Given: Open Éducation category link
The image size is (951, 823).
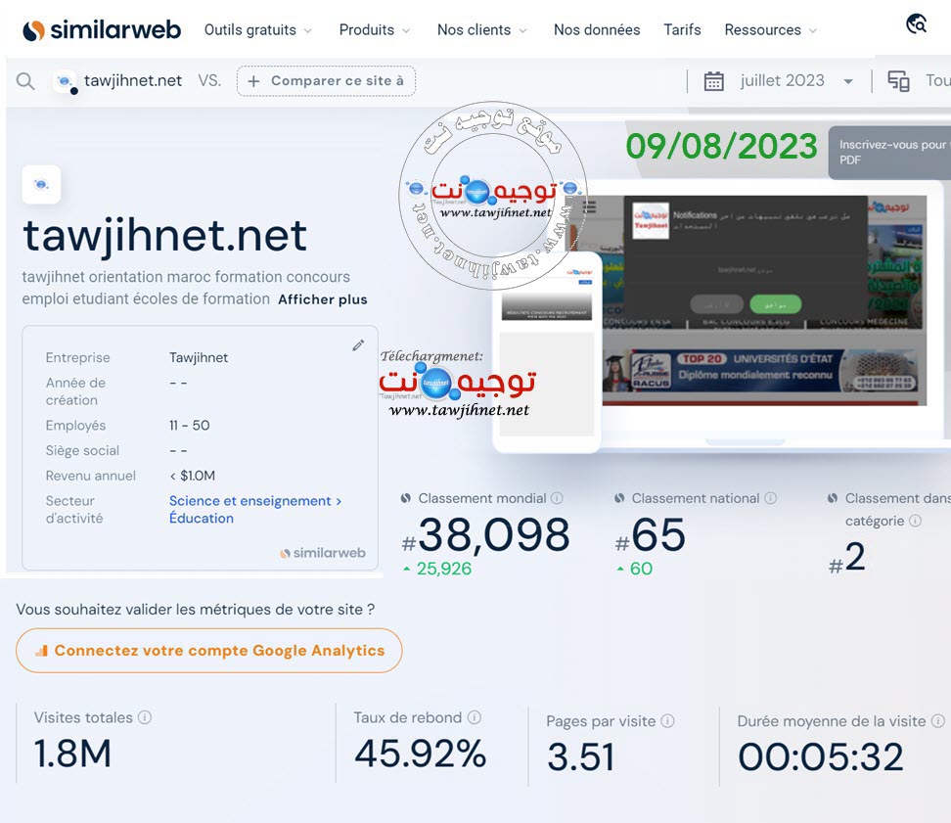Looking at the screenshot, I should coord(202,519).
